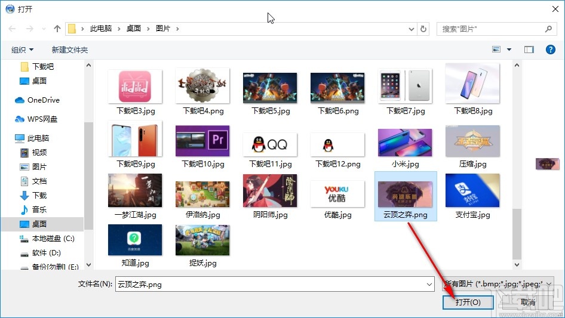Open the view options dropdown arrow
This screenshot has width=565, height=318.
[x=509, y=50]
